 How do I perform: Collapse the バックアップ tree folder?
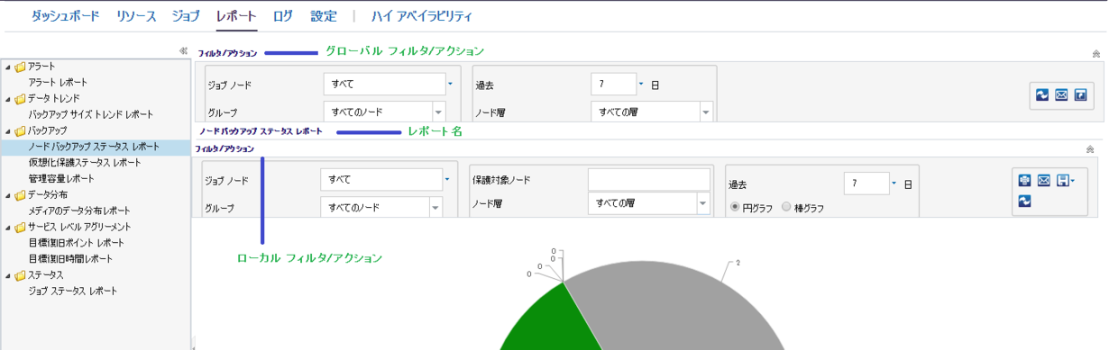tap(8, 130)
